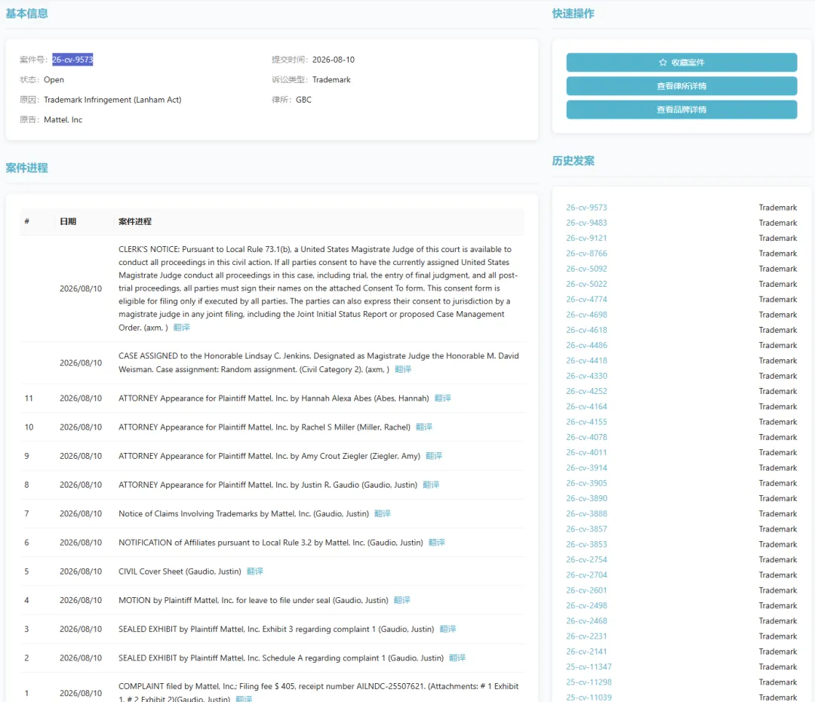
Task: Click the 历史发案 section heading
Action: [574, 162]
